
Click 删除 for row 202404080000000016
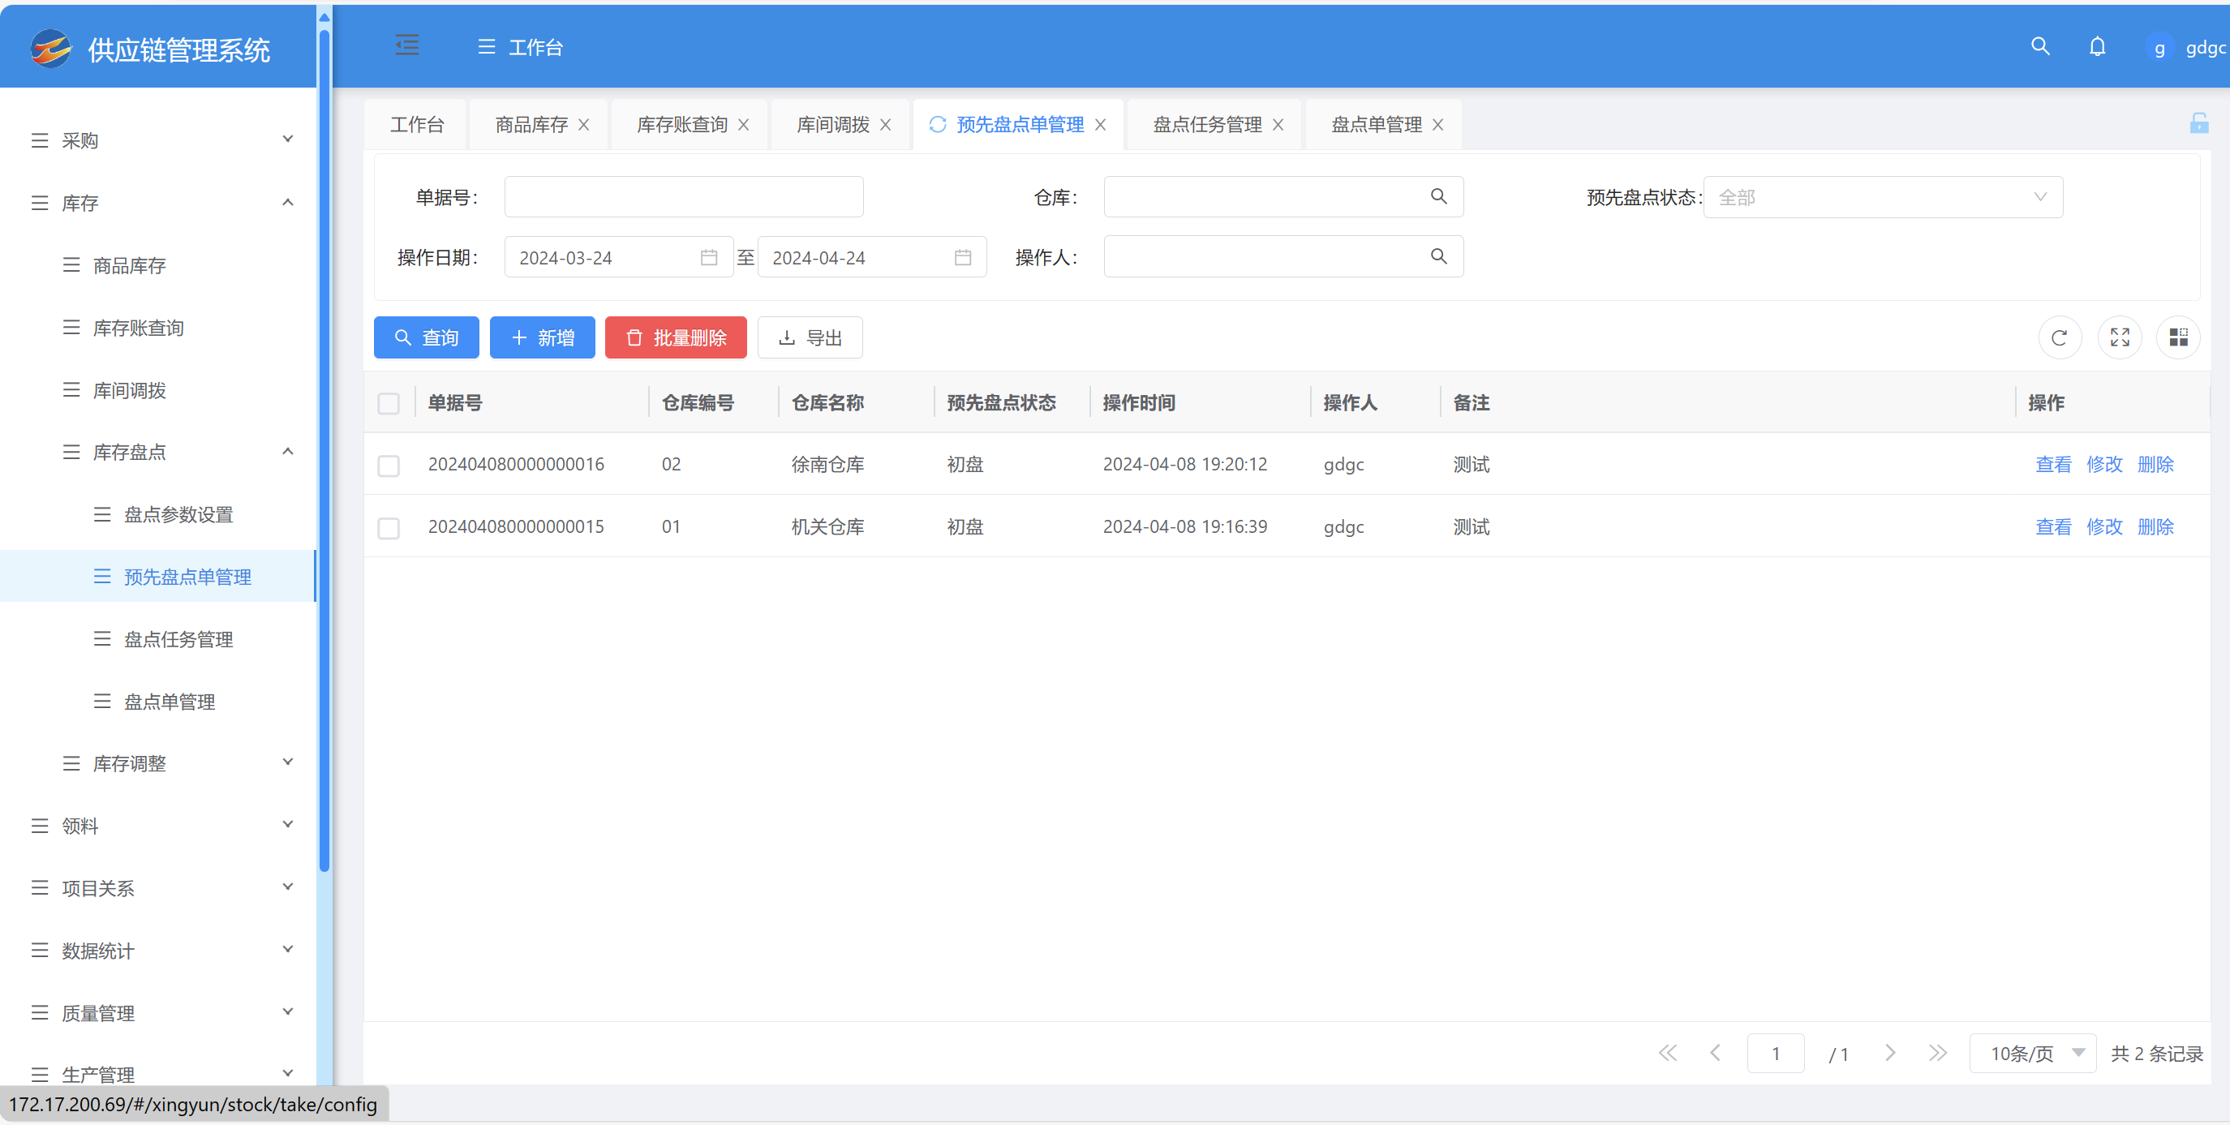point(2155,465)
